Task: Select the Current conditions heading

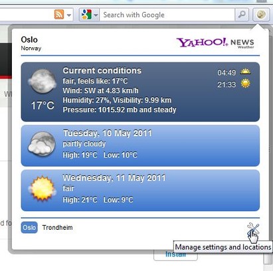Action: (102, 70)
